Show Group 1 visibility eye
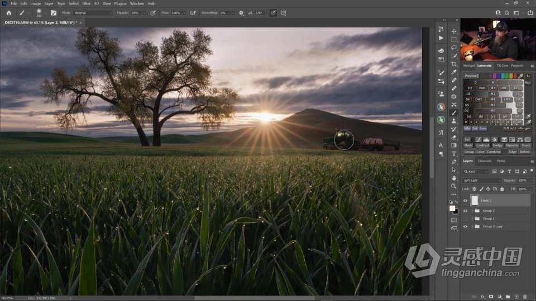 (x=465, y=219)
